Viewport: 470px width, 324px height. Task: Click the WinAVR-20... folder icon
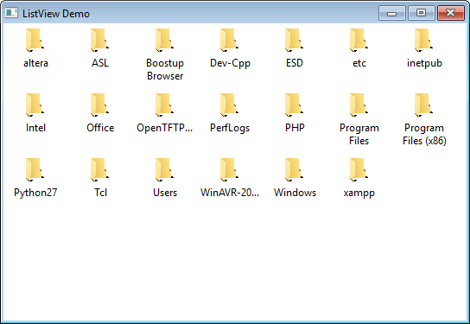(x=229, y=169)
